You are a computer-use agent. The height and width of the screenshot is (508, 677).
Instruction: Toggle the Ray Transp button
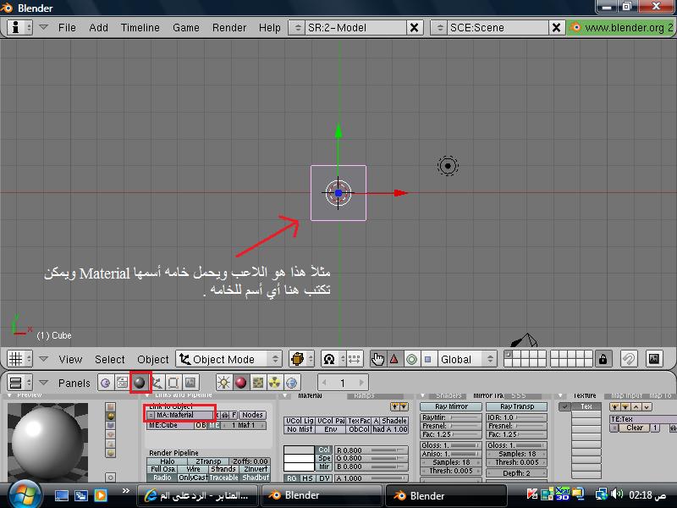517,406
